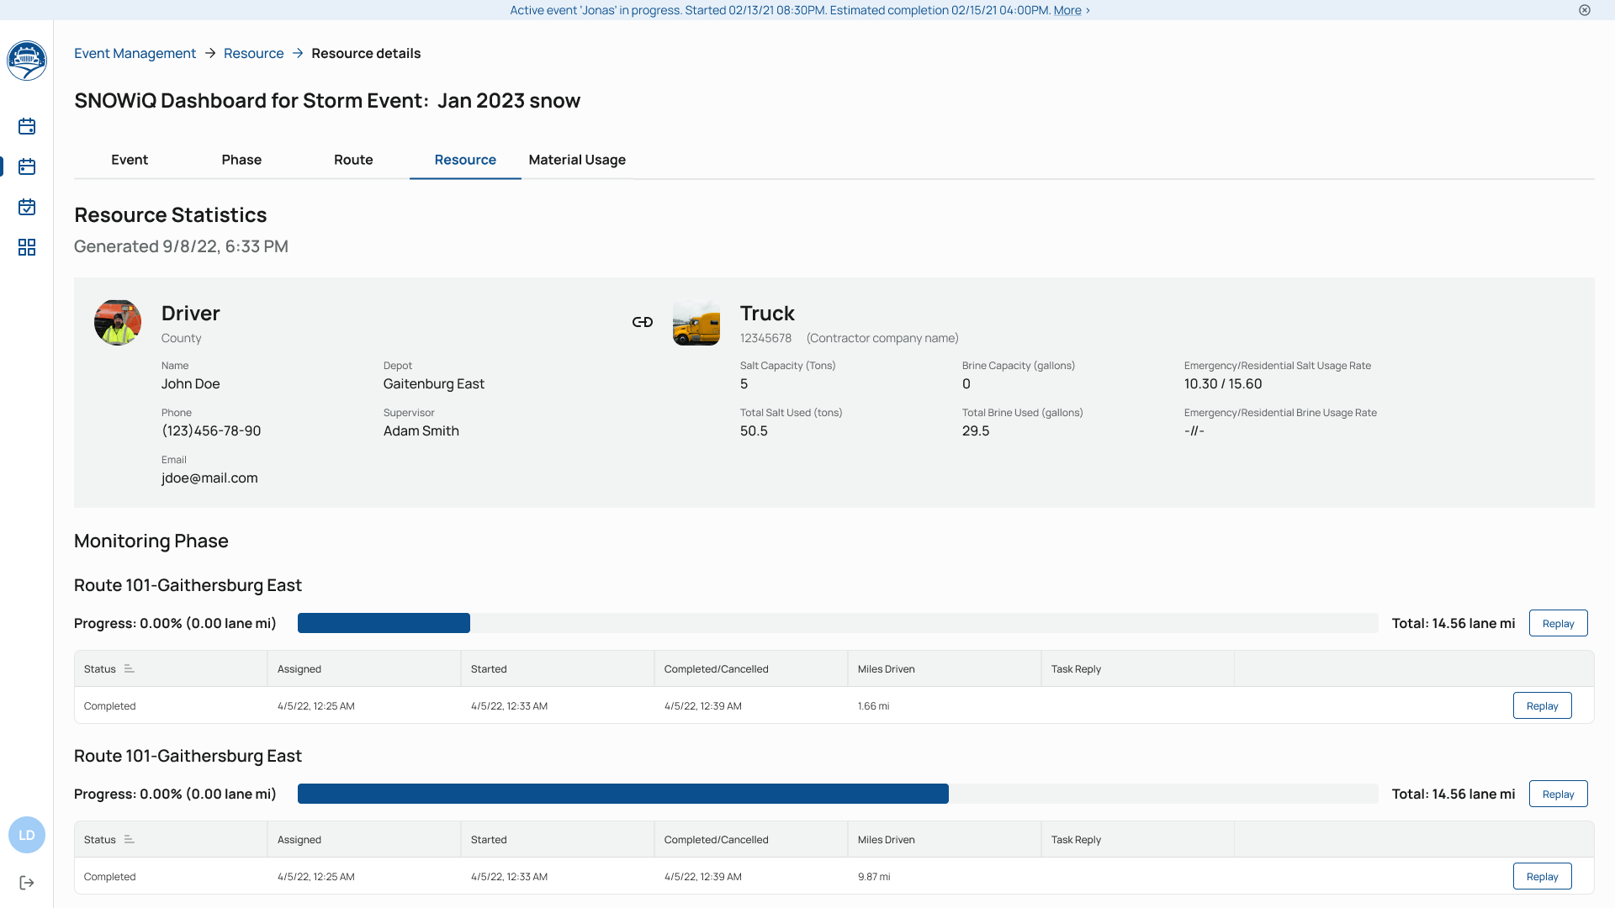
Task: Select the active calendar-list sidebar icon
Action: tap(27, 166)
